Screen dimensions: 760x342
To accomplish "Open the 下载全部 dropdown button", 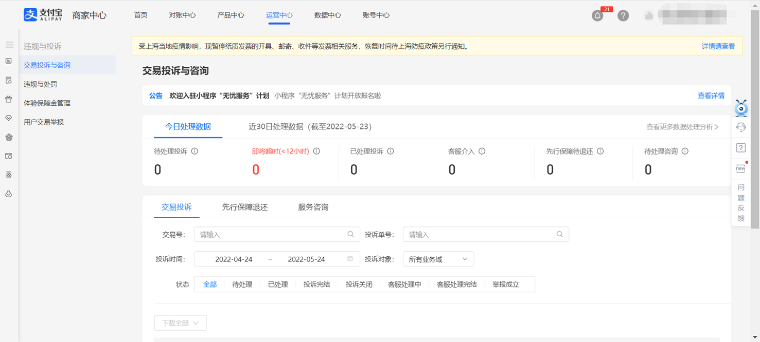I will (x=180, y=323).
